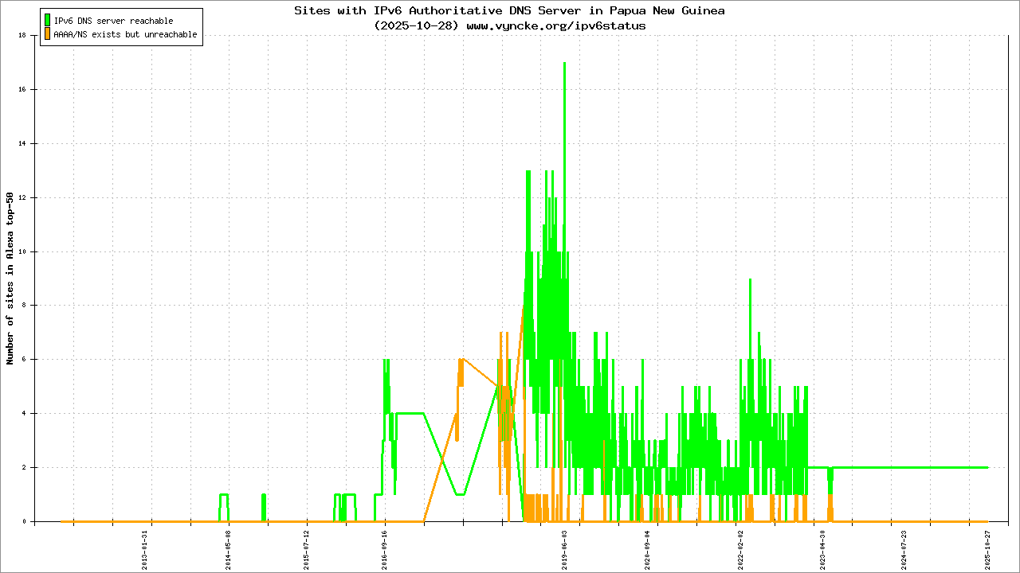1020x573 pixels.
Task: Click the 2019-06-03 date label
Action: coord(565,550)
